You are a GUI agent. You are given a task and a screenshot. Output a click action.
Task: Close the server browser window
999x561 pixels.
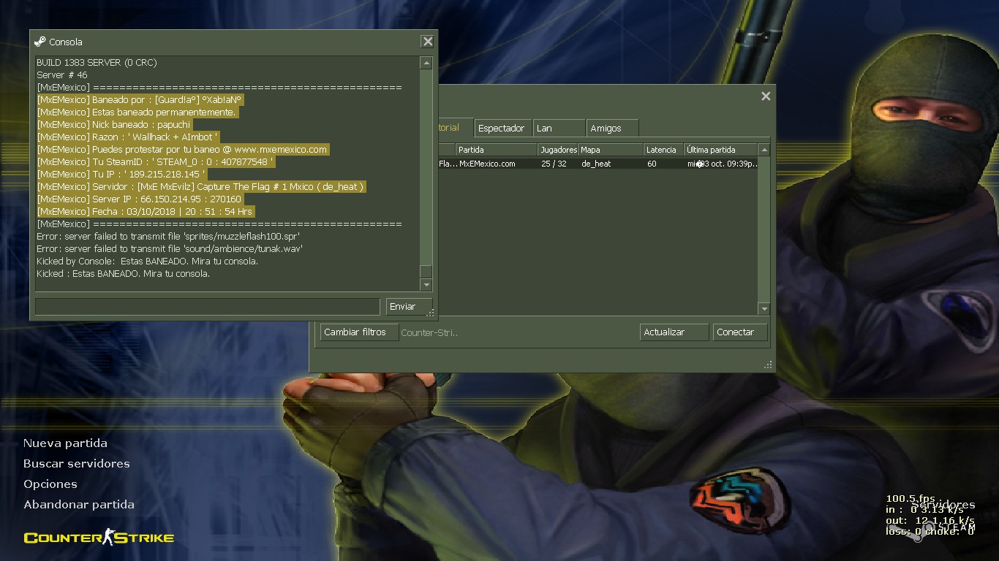coord(766,96)
